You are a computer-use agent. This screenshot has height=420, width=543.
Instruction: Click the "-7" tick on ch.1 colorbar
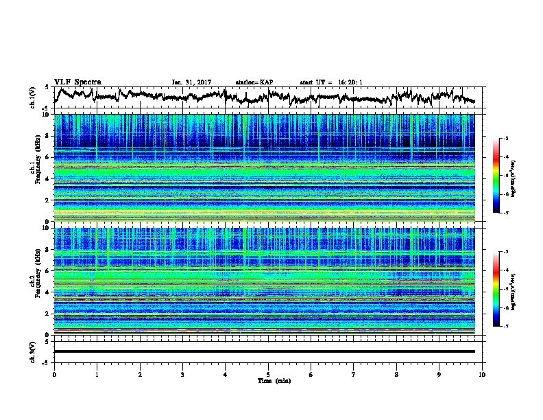[505, 213]
